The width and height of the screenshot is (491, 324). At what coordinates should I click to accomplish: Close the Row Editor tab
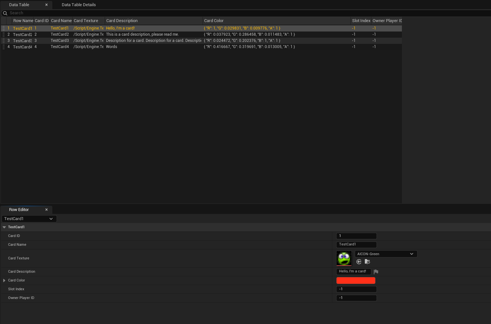[46, 210]
